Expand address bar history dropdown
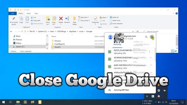Viewport: 187px width, 105px height. 133,32
